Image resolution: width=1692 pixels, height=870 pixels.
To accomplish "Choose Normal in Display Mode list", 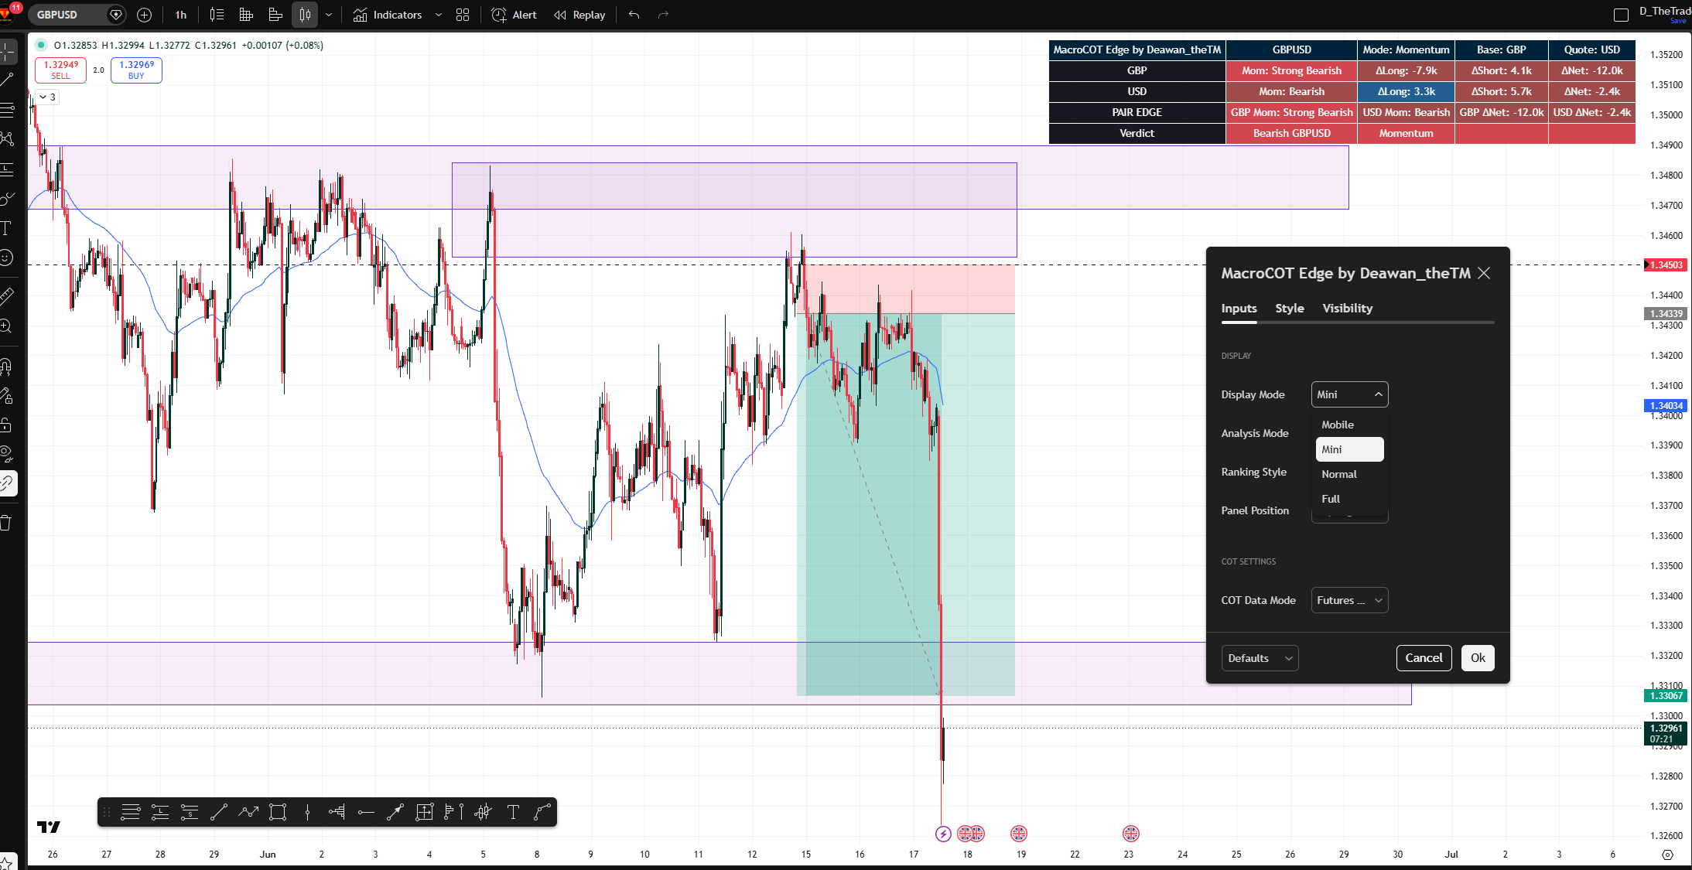I will (1349, 474).
